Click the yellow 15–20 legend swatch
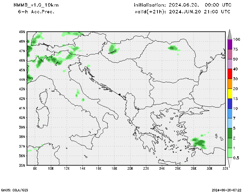 pyautogui.click(x=230, y=94)
